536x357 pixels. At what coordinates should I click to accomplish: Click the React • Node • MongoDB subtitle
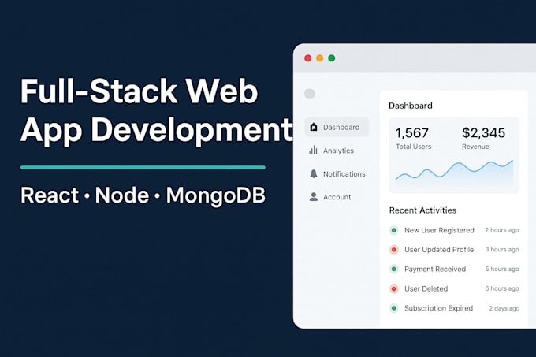(143, 195)
